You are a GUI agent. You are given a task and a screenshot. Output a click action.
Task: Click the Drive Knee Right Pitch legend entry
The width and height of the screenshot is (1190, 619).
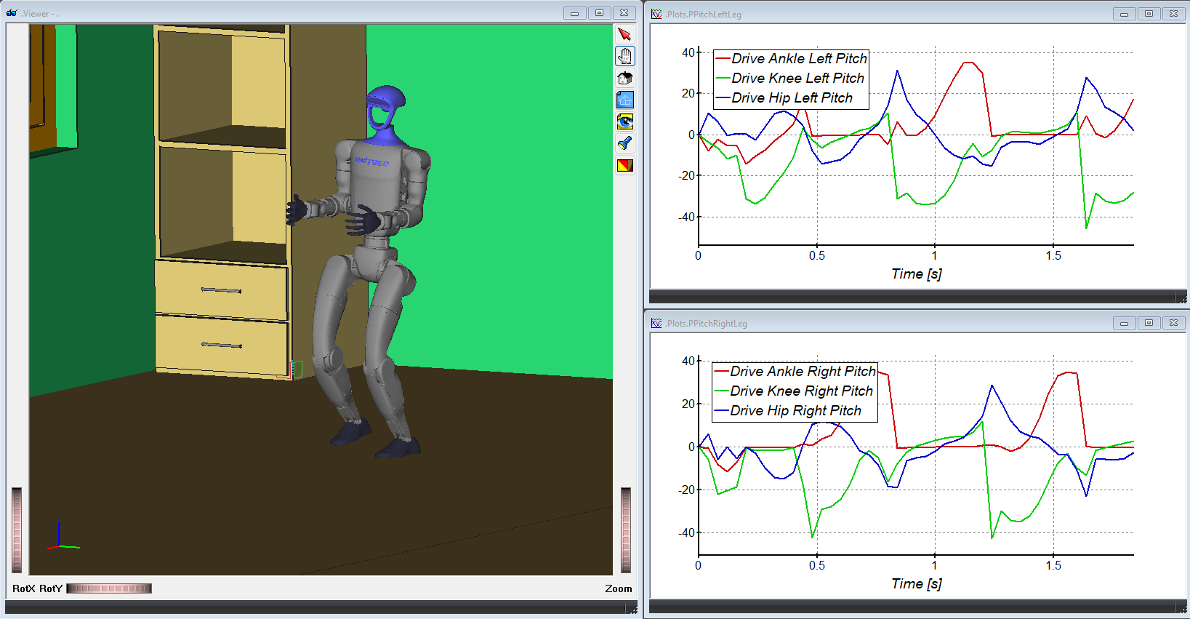pos(794,391)
